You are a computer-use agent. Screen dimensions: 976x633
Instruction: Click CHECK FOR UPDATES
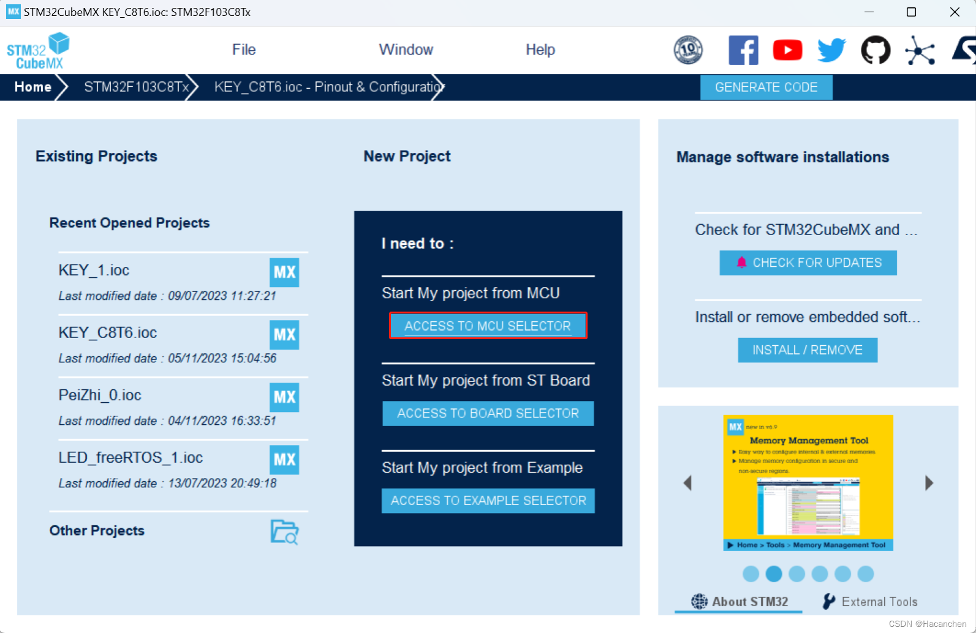[x=808, y=263]
